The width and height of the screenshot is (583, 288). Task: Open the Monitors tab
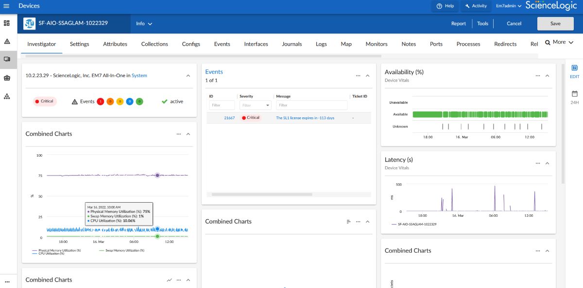click(376, 44)
